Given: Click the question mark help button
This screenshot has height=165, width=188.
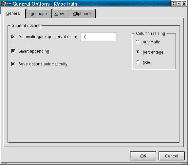Looking at the screenshot, I should click(173, 4).
